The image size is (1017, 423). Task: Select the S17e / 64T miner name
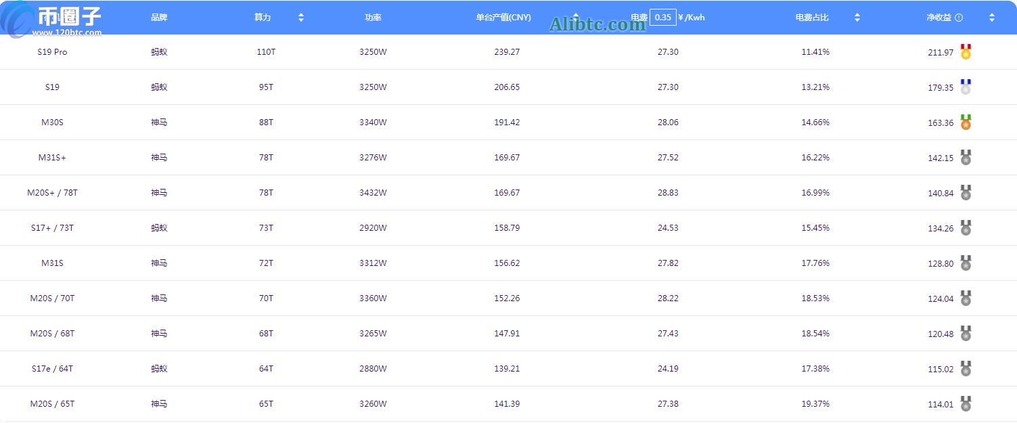point(52,369)
